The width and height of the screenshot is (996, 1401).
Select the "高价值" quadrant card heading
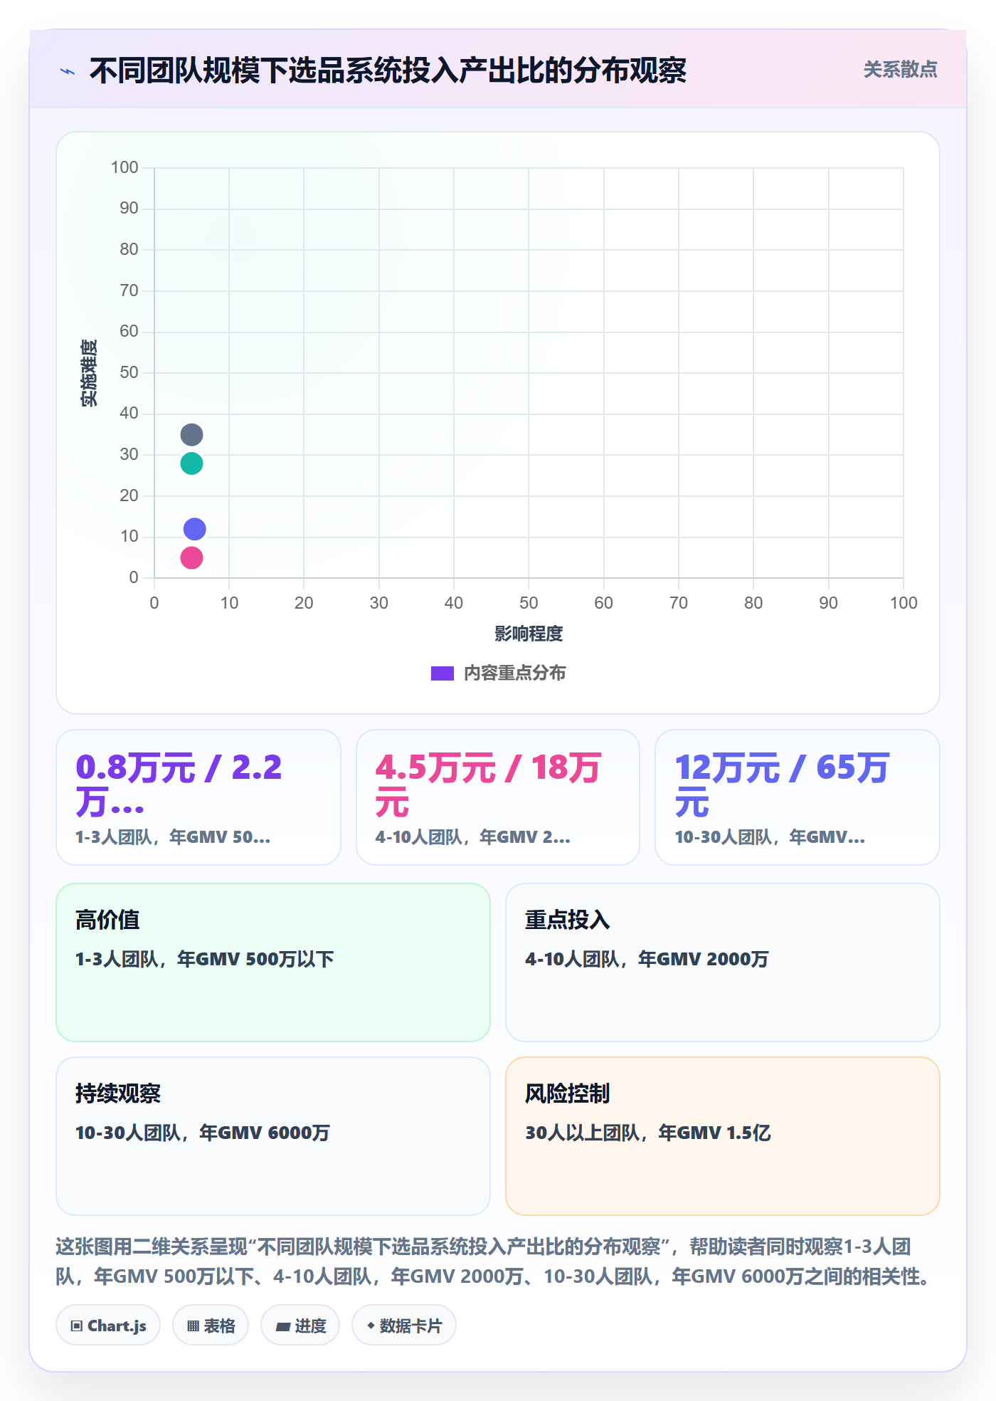(x=107, y=920)
